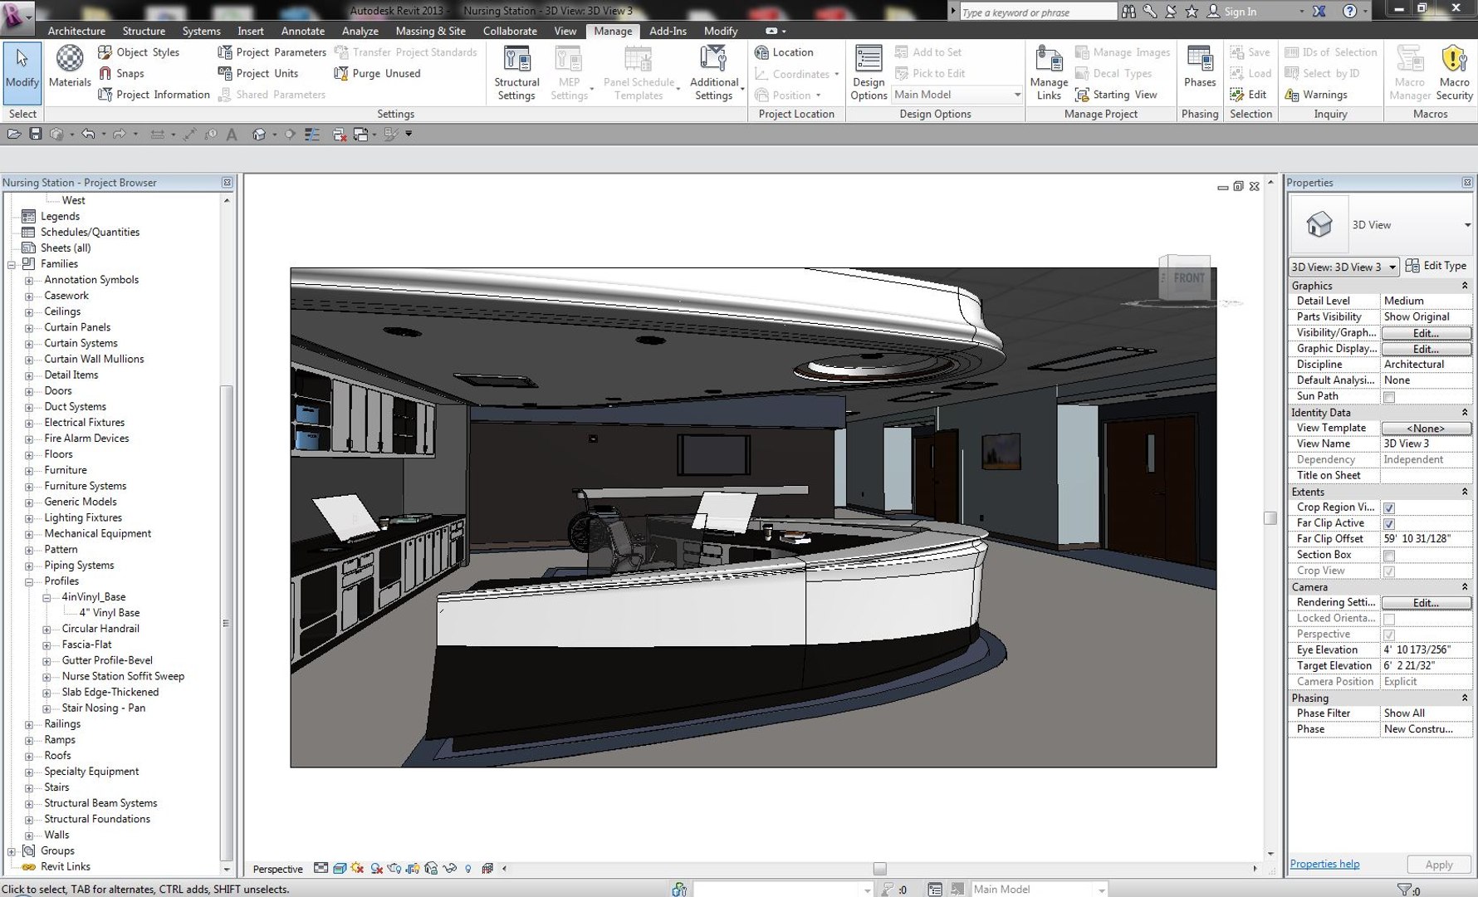Click the Purge Unused icon
This screenshot has width=1478, height=897.
point(340,73)
